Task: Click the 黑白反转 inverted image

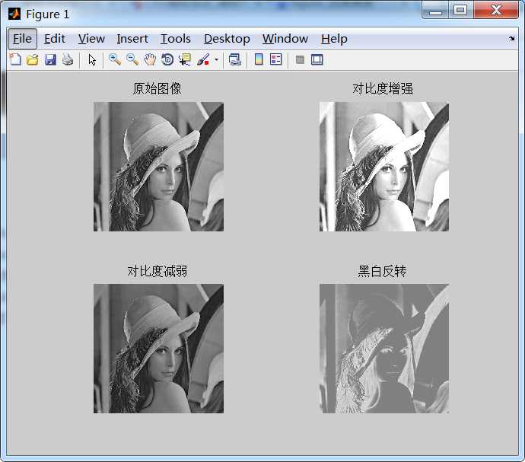Action: point(384,349)
